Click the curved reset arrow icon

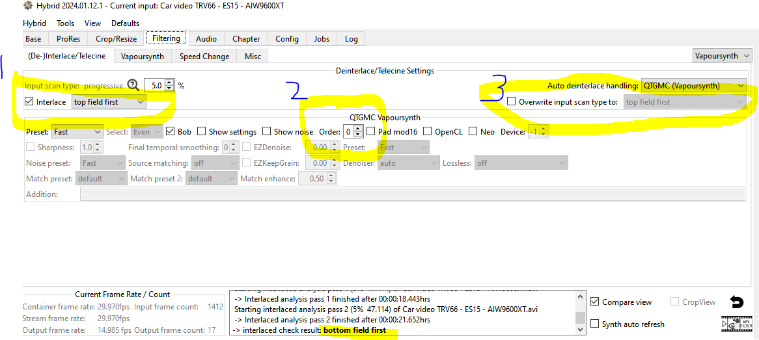(736, 302)
